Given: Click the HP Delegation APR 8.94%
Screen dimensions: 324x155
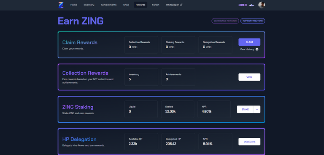Looking at the screenshot, I should 208,144.
